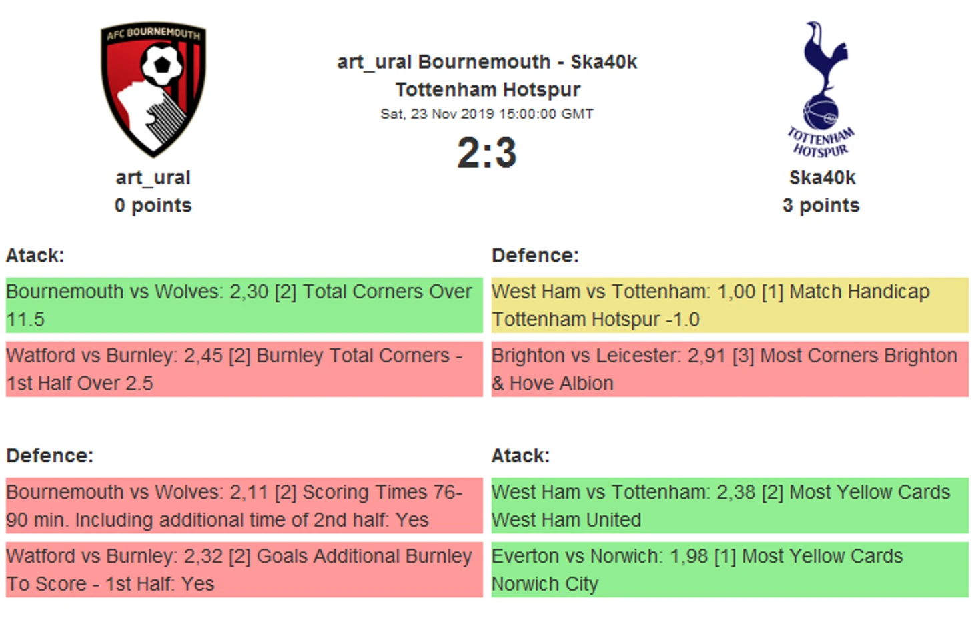The image size is (974, 640).
Task: Click the left Atack section header
Action: tap(35, 256)
